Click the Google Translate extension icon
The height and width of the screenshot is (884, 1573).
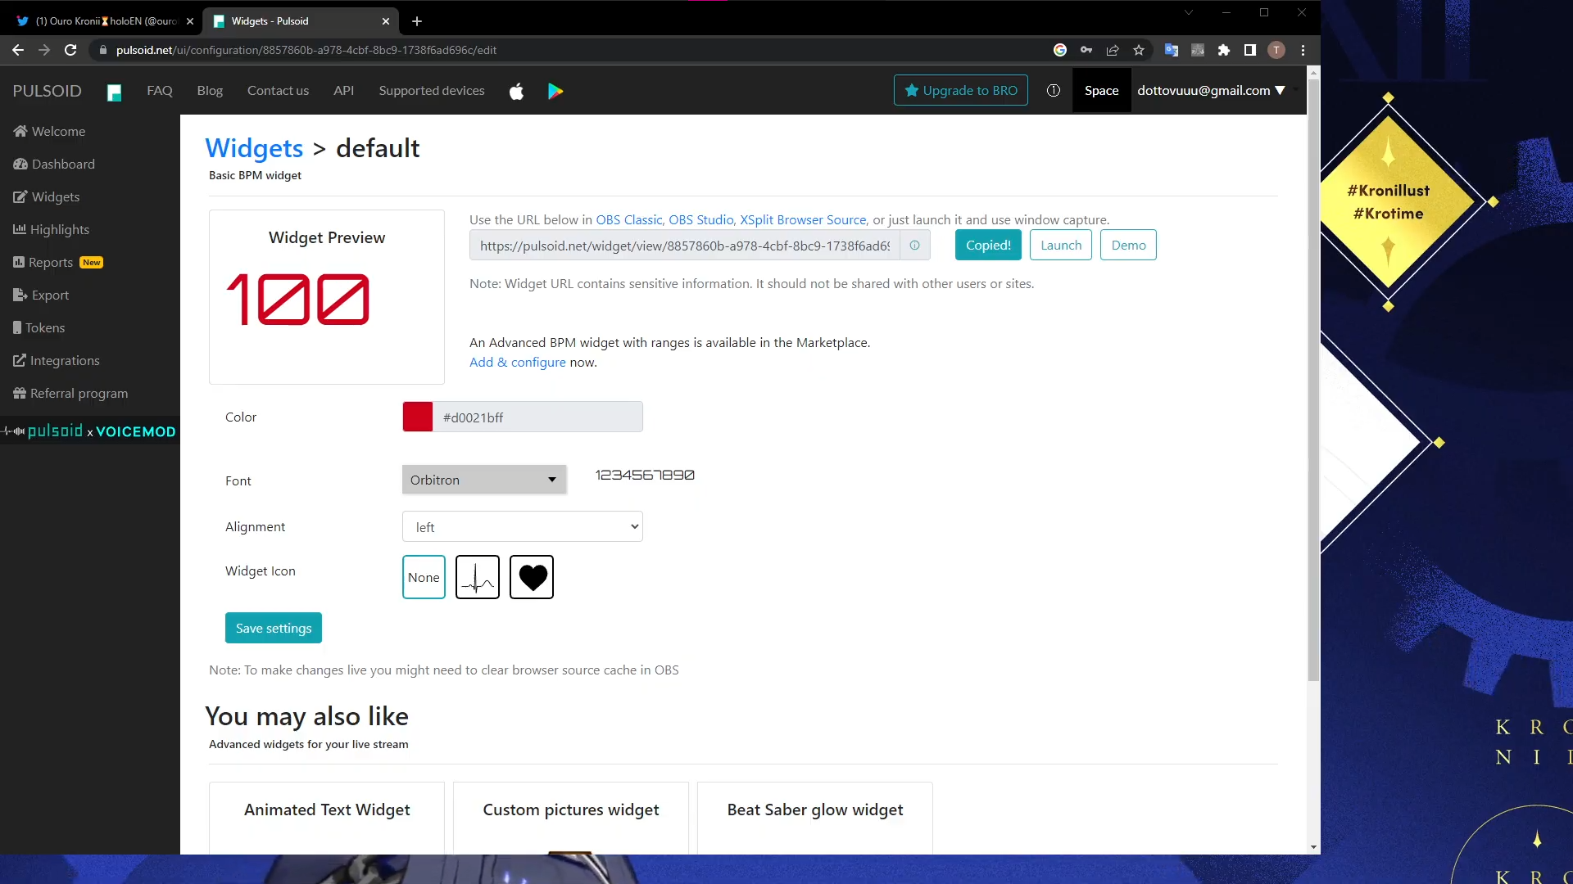[1172, 50]
